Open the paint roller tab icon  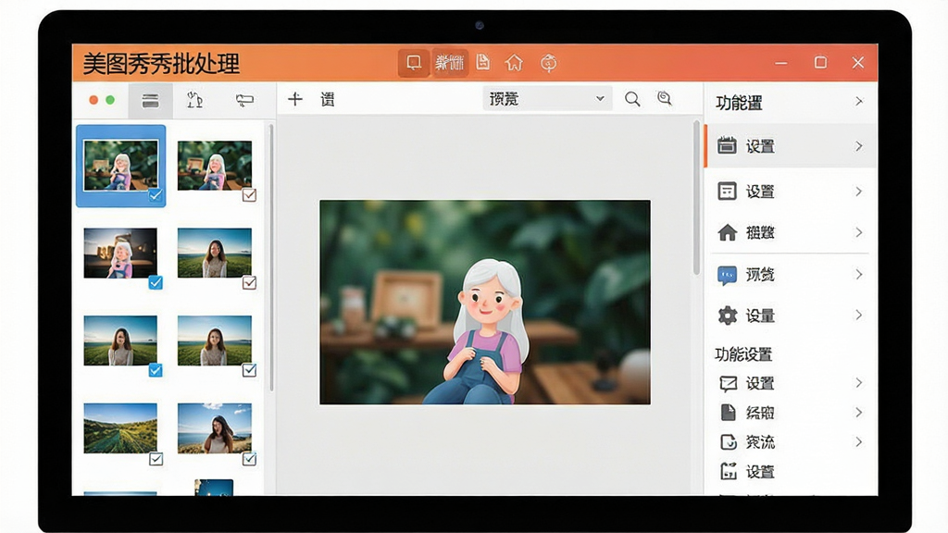(244, 100)
